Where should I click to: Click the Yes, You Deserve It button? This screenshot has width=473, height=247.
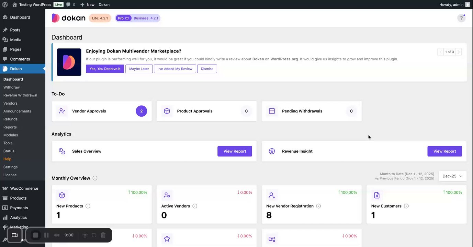coord(105,69)
